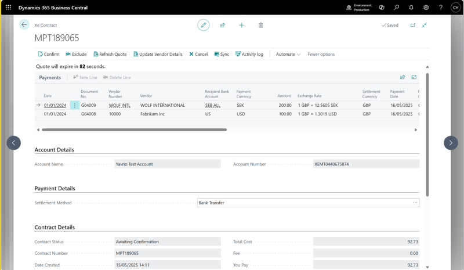Open page in new window icon
464x270 pixels.
412,25
